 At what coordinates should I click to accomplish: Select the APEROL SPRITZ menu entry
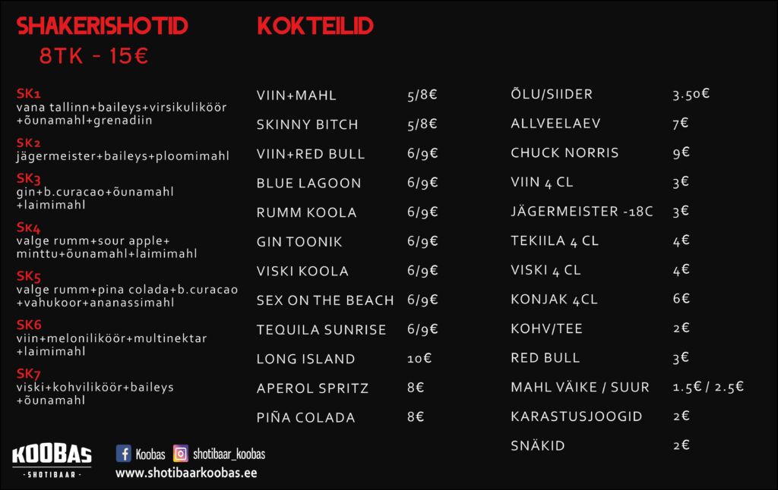click(312, 388)
